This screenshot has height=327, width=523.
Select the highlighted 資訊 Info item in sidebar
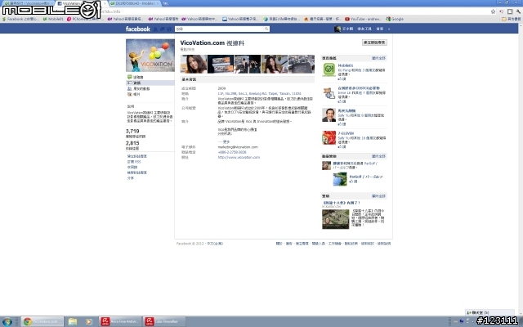click(x=150, y=83)
